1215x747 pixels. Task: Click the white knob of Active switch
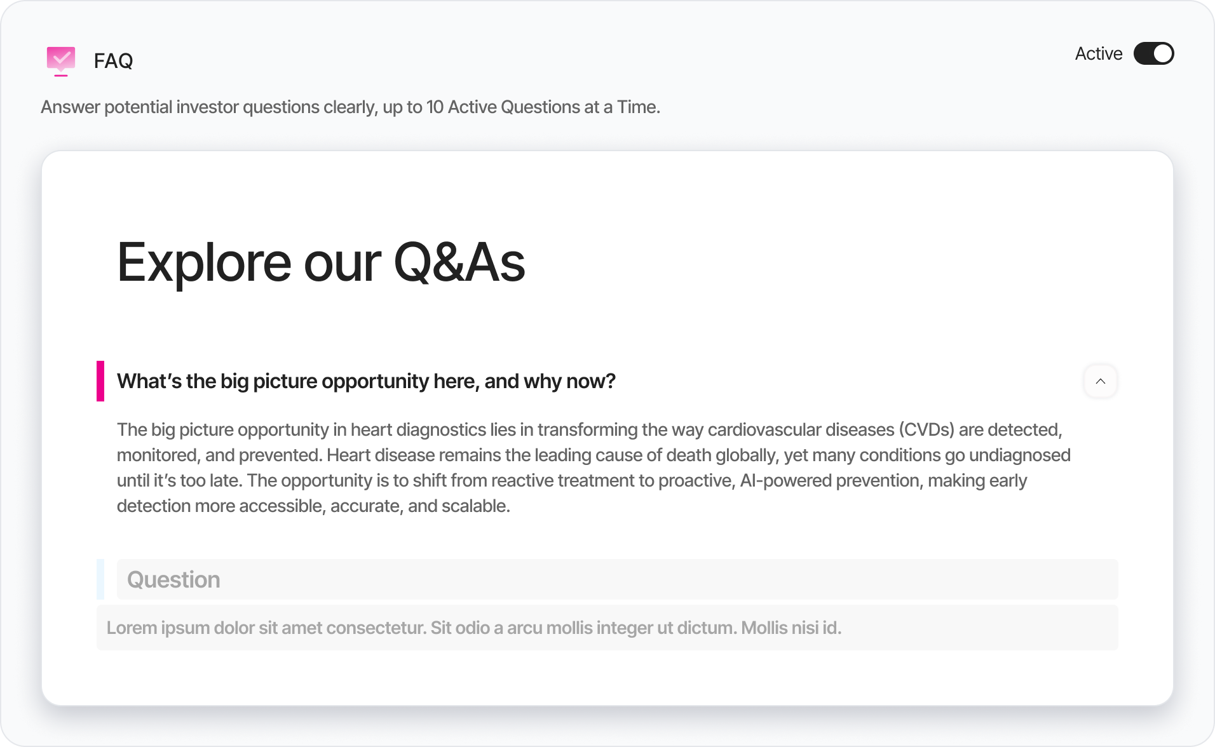click(1163, 53)
